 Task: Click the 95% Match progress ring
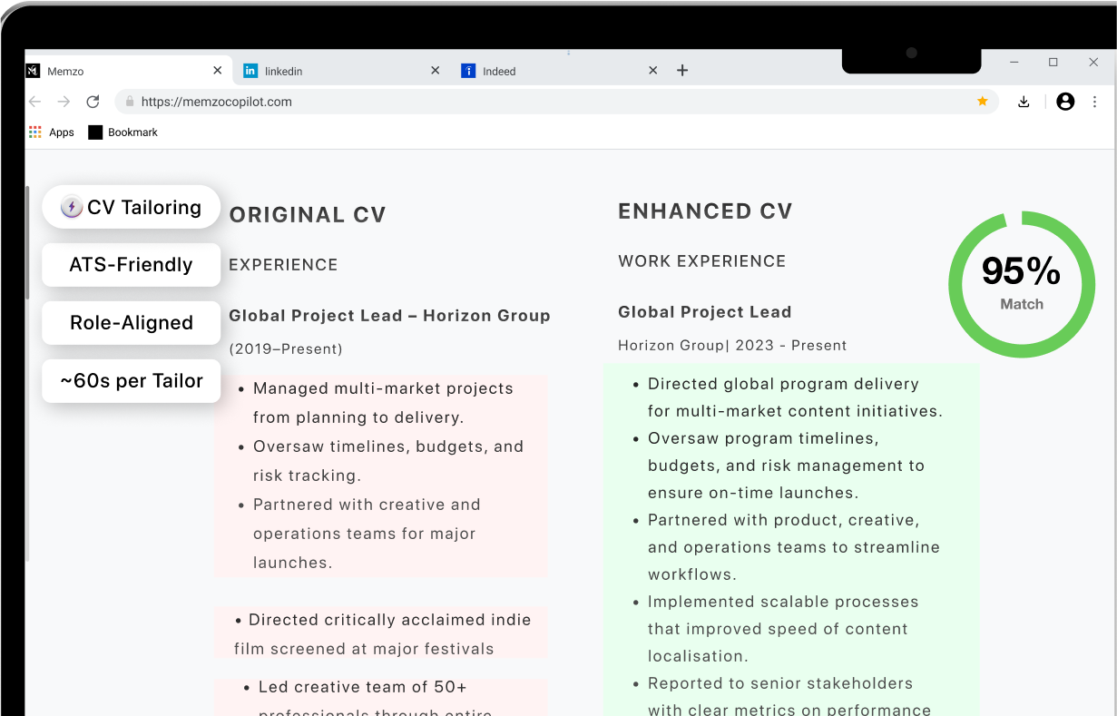[x=1021, y=284]
